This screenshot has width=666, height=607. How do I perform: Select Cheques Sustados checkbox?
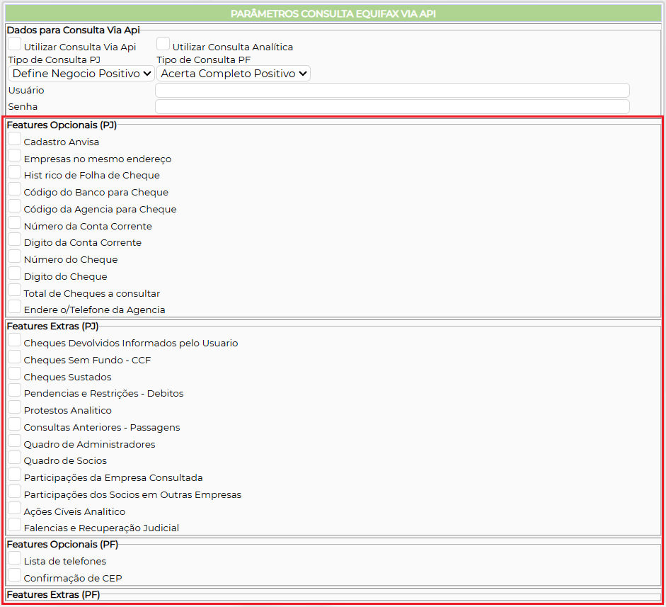[x=14, y=374]
